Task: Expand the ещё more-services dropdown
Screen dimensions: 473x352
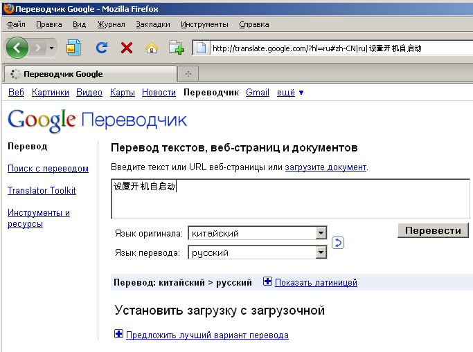Action: click(x=290, y=92)
